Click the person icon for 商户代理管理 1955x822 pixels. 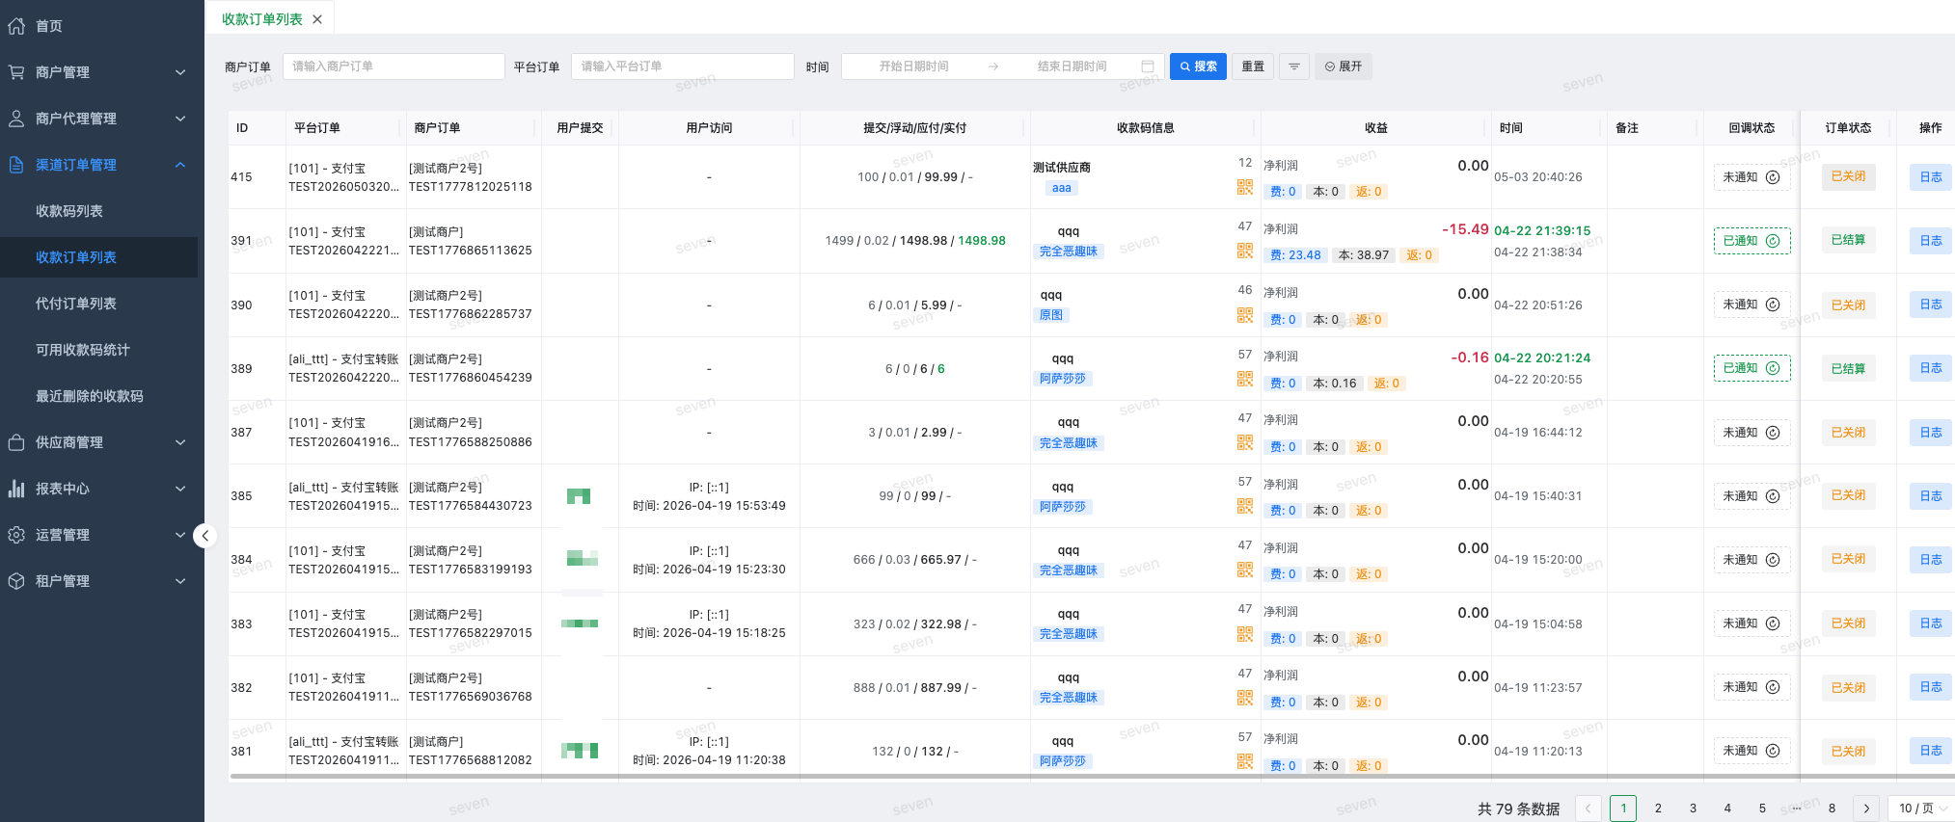[x=16, y=119]
